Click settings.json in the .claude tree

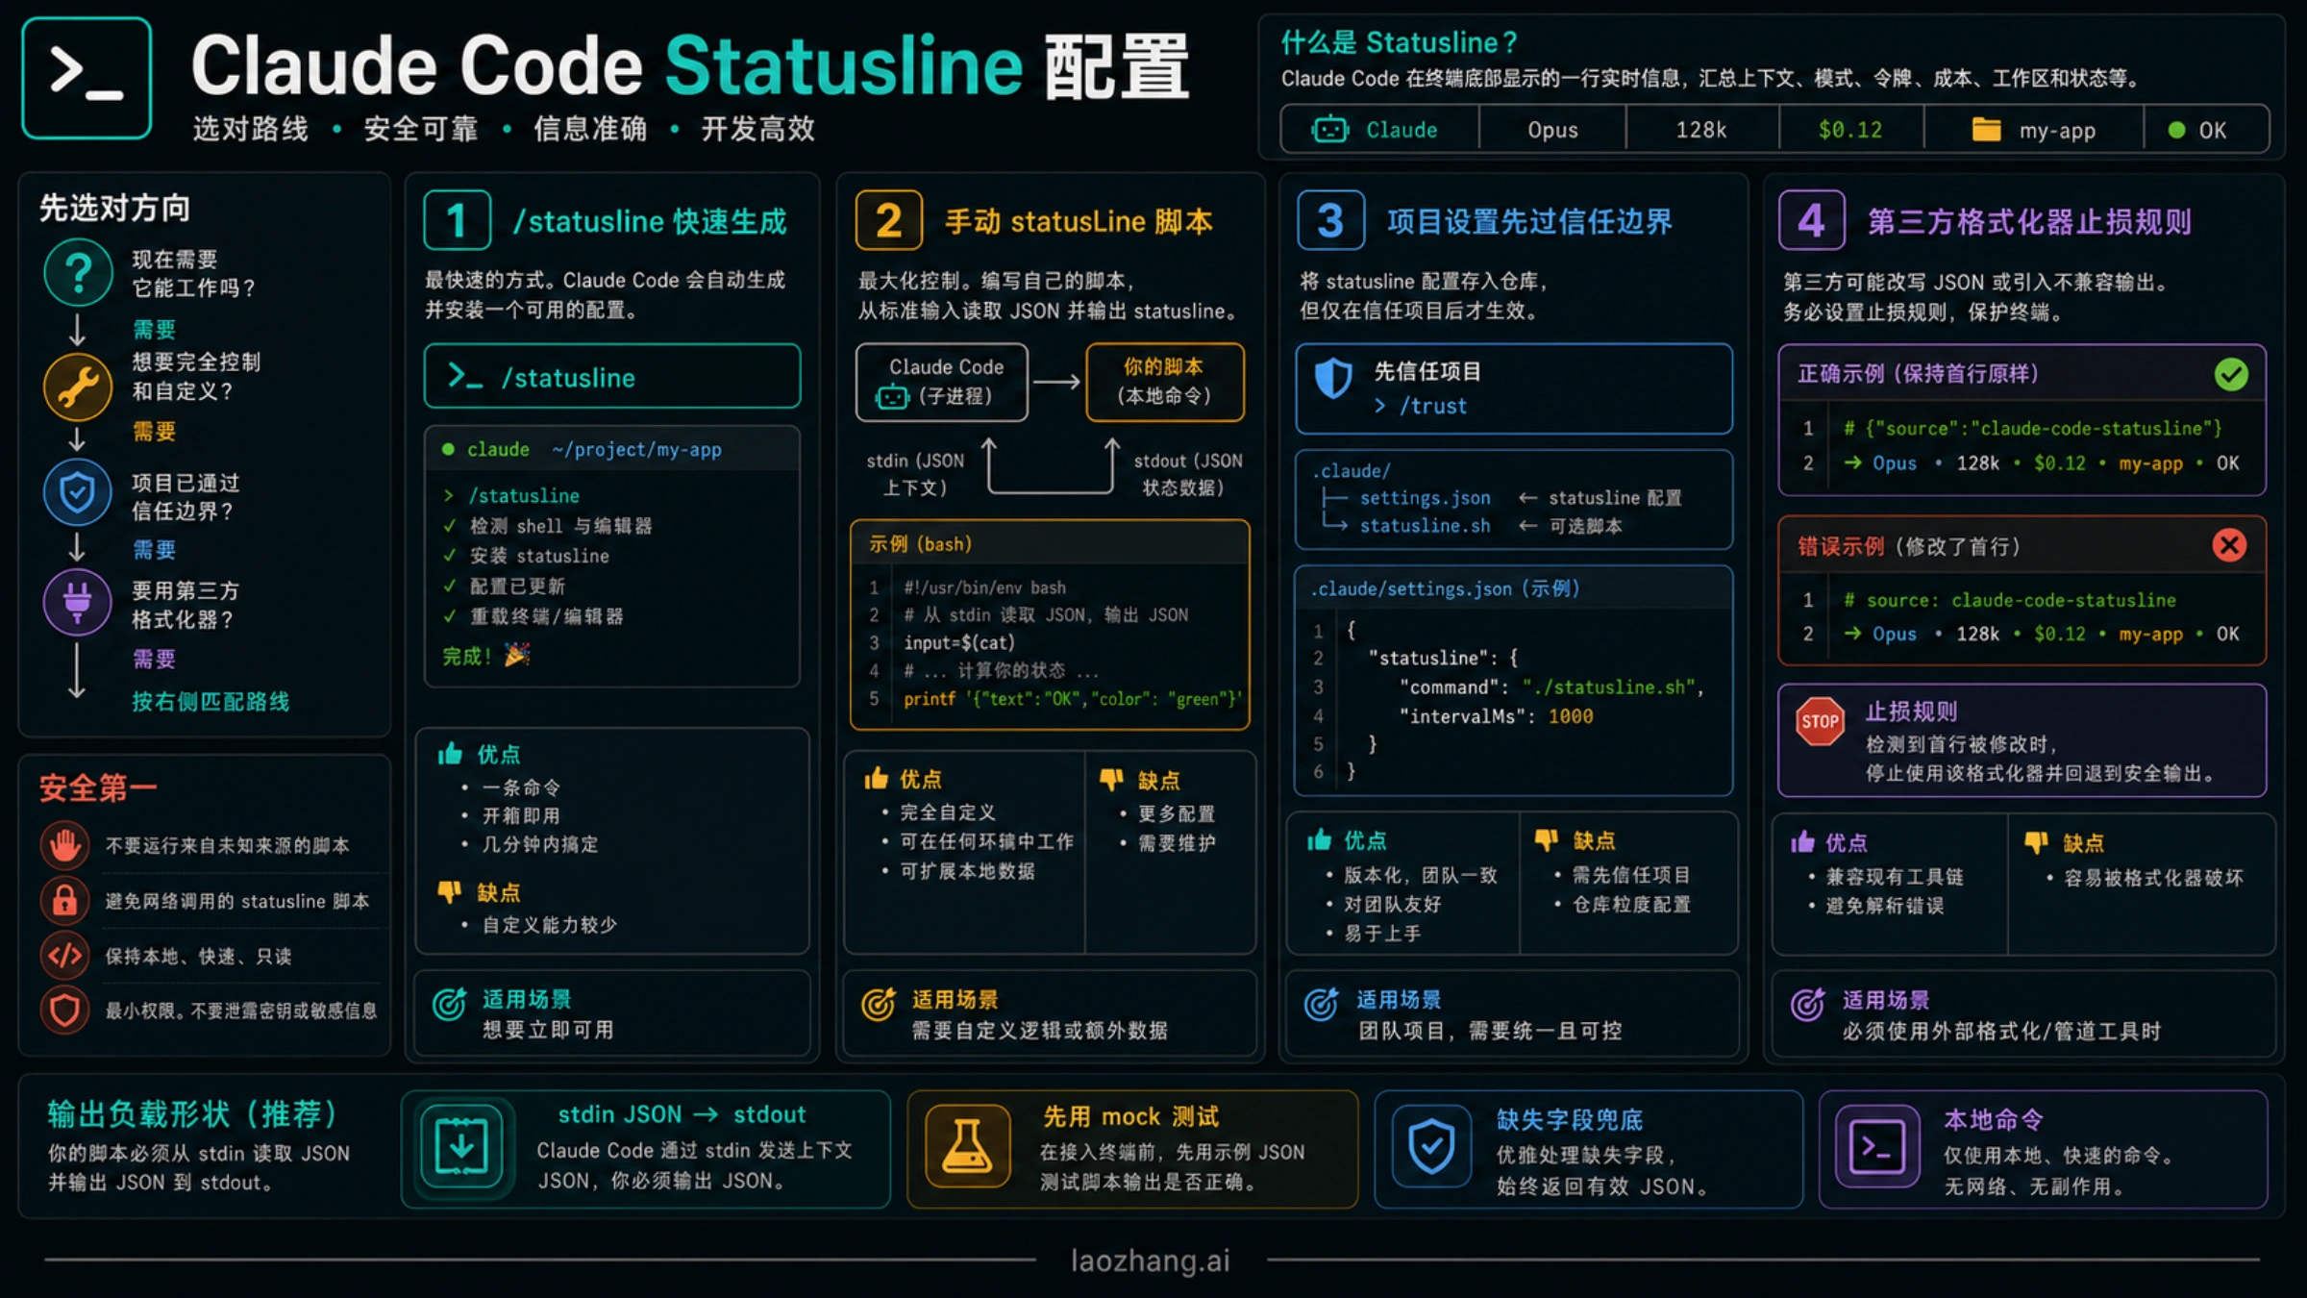1425,498
